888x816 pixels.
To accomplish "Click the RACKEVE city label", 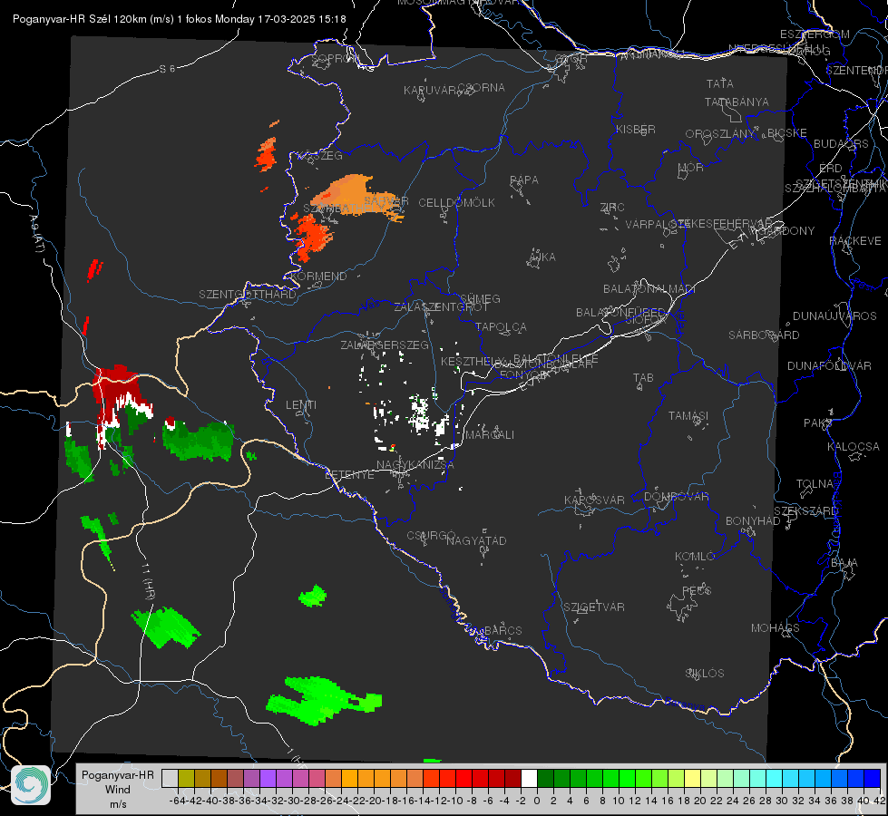I will (x=855, y=240).
